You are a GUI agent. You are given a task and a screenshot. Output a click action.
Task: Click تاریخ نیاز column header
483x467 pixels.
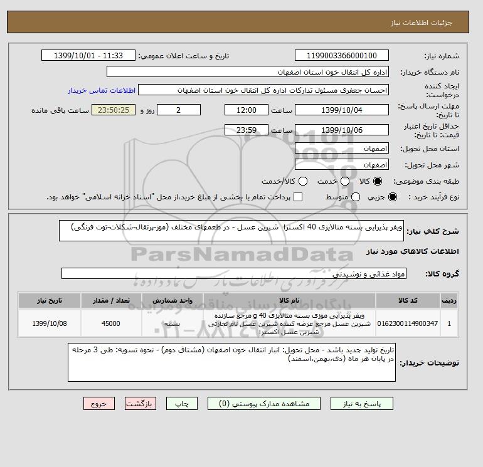[50, 300]
